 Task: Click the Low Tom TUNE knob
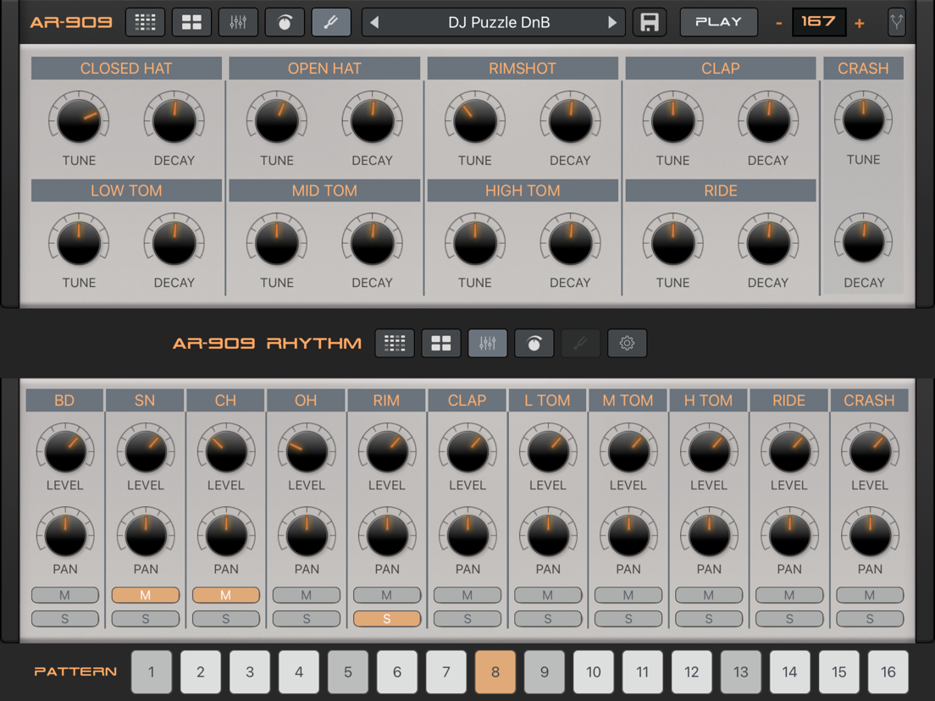tap(79, 243)
